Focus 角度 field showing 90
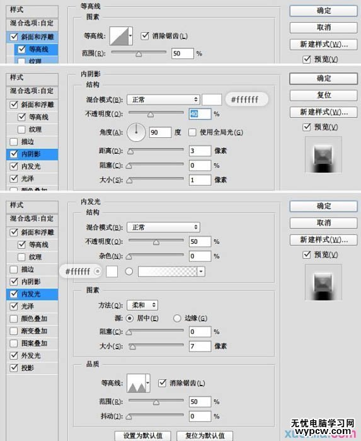Viewport: 361px width, 441px height. coord(160,132)
